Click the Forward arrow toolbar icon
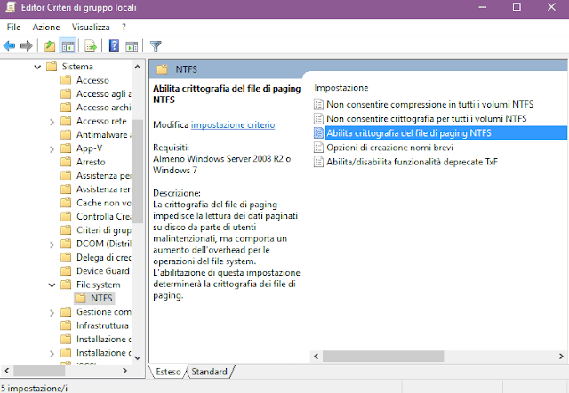The height and width of the screenshot is (393, 569). point(27,45)
